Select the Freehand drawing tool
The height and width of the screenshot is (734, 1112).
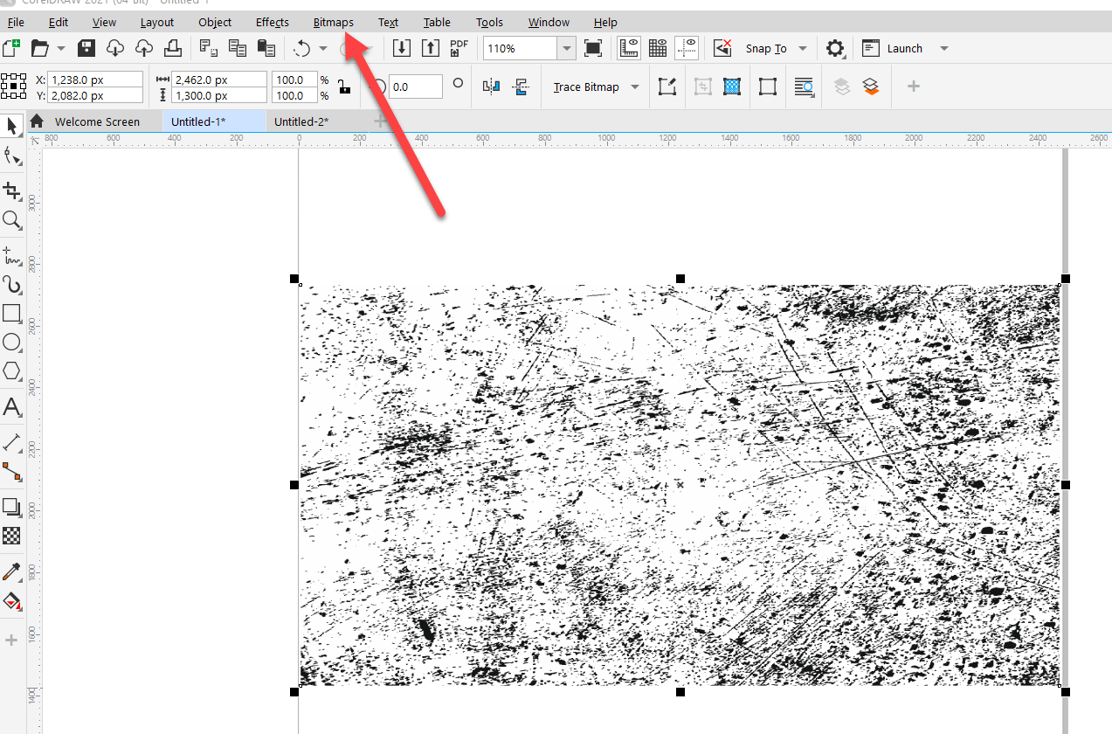[11, 255]
